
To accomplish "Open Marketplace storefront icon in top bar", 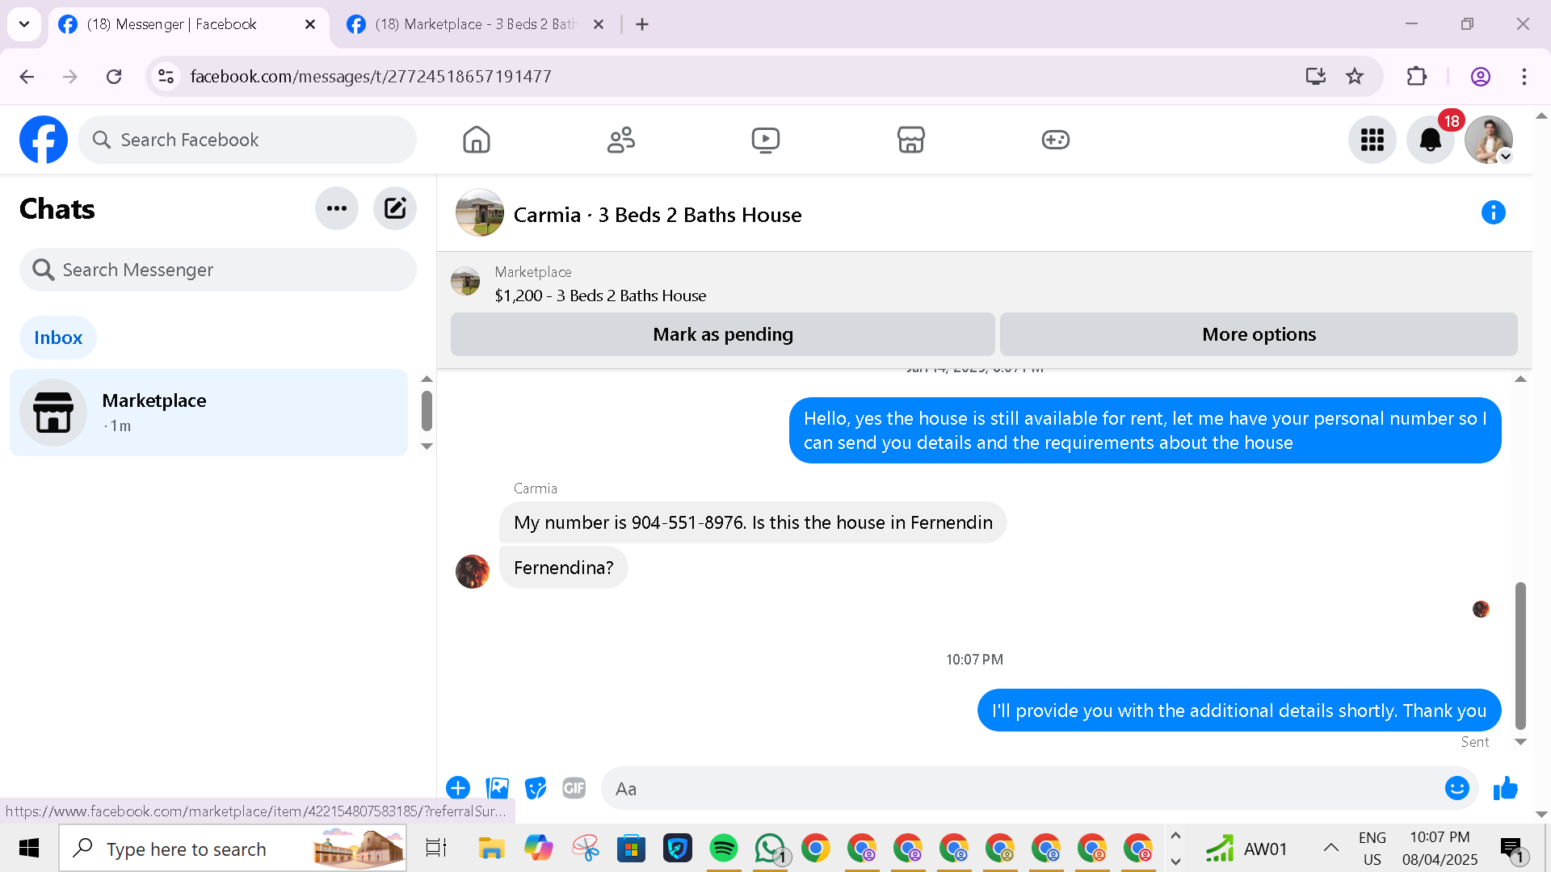I will coord(910,140).
